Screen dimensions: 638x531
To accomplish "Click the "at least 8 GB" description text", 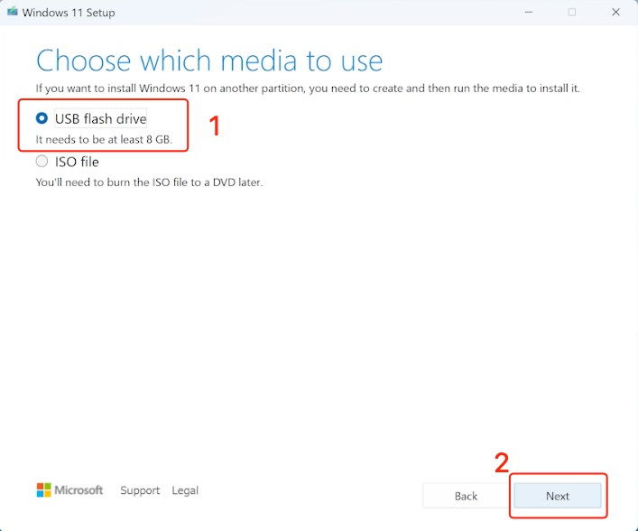I will pos(103,140).
